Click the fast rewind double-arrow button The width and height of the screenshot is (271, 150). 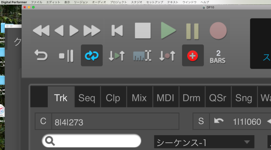41,31
